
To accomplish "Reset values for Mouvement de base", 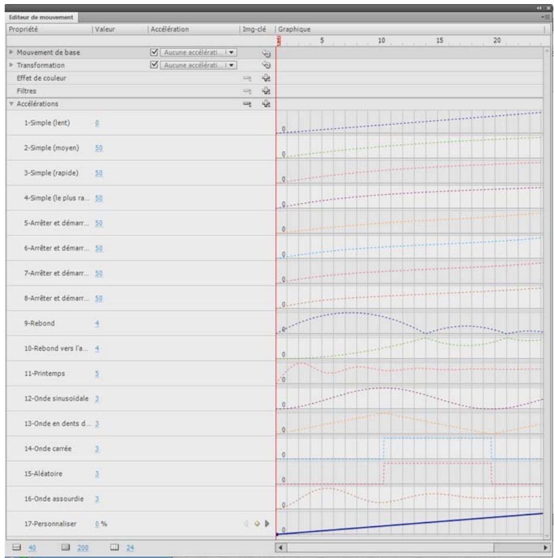I will tap(266, 53).
